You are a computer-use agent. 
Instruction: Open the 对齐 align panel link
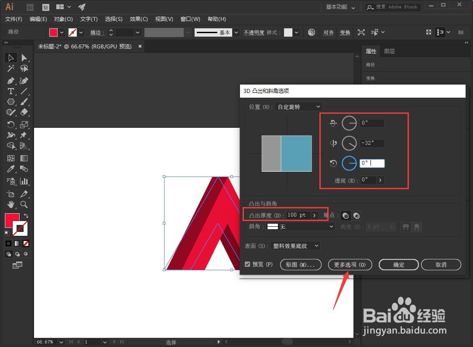tap(328, 33)
